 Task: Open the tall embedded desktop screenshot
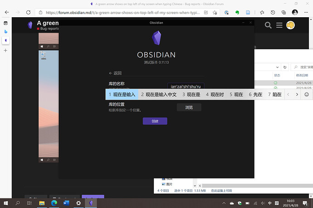(49, 106)
